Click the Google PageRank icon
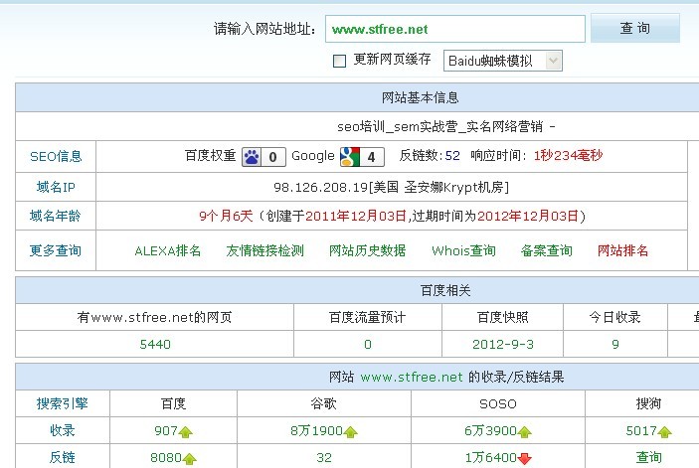699x468 pixels. pos(349,156)
